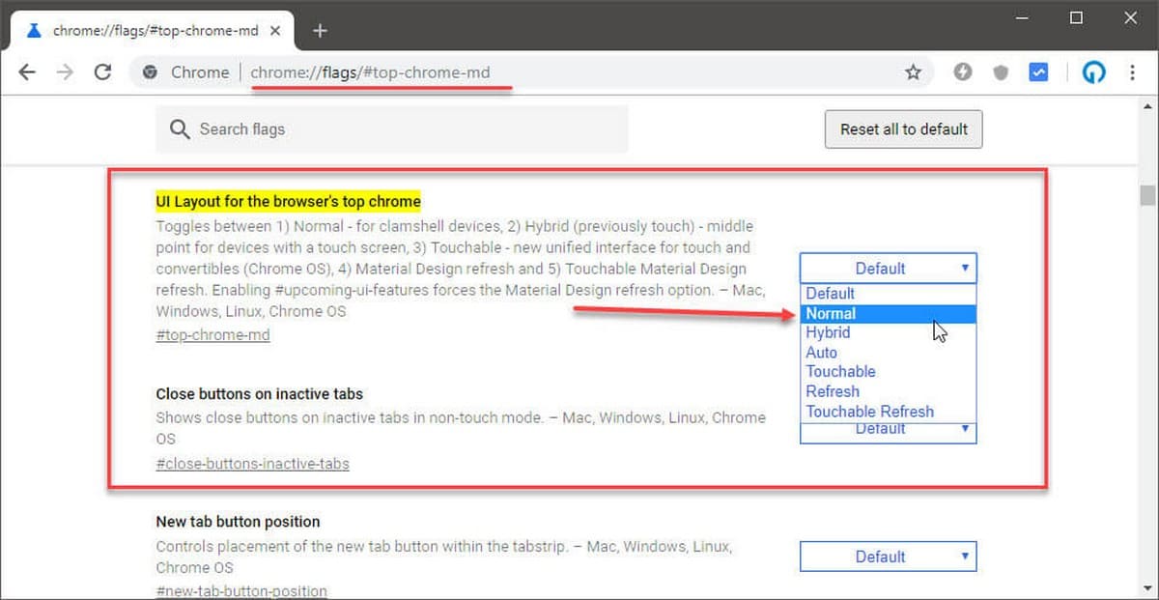Viewport: 1159px width, 600px height.
Task: Maximize the Chrome window
Action: tap(1077, 17)
